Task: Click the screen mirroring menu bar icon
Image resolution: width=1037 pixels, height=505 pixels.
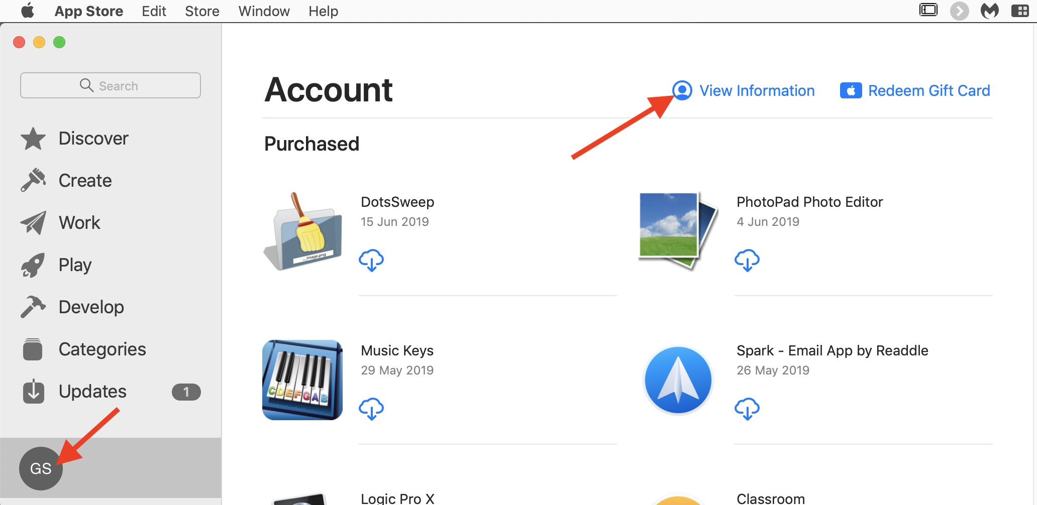Action: [x=928, y=10]
